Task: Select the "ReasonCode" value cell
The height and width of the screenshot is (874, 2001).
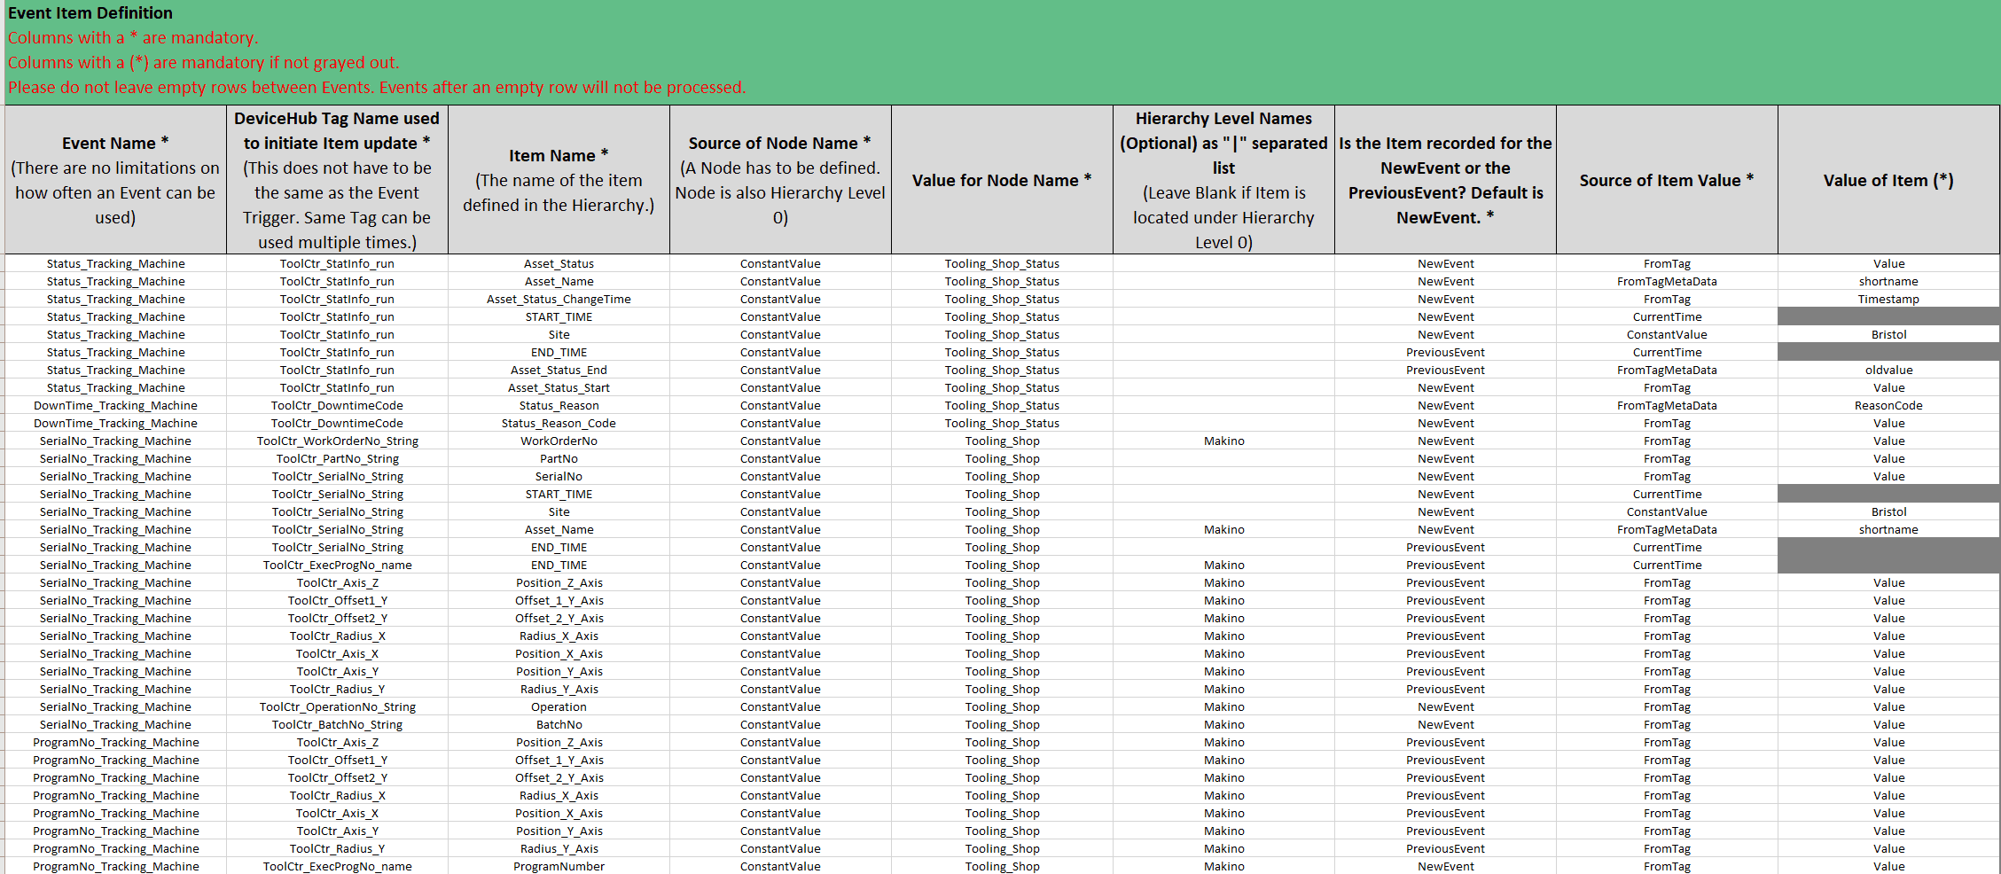Action: (1888, 406)
